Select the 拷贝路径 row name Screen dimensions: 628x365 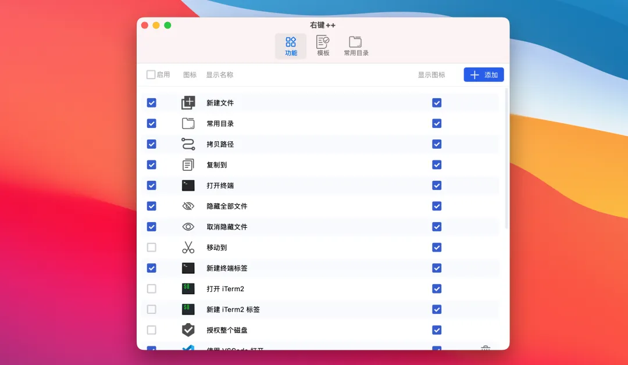[x=220, y=144]
